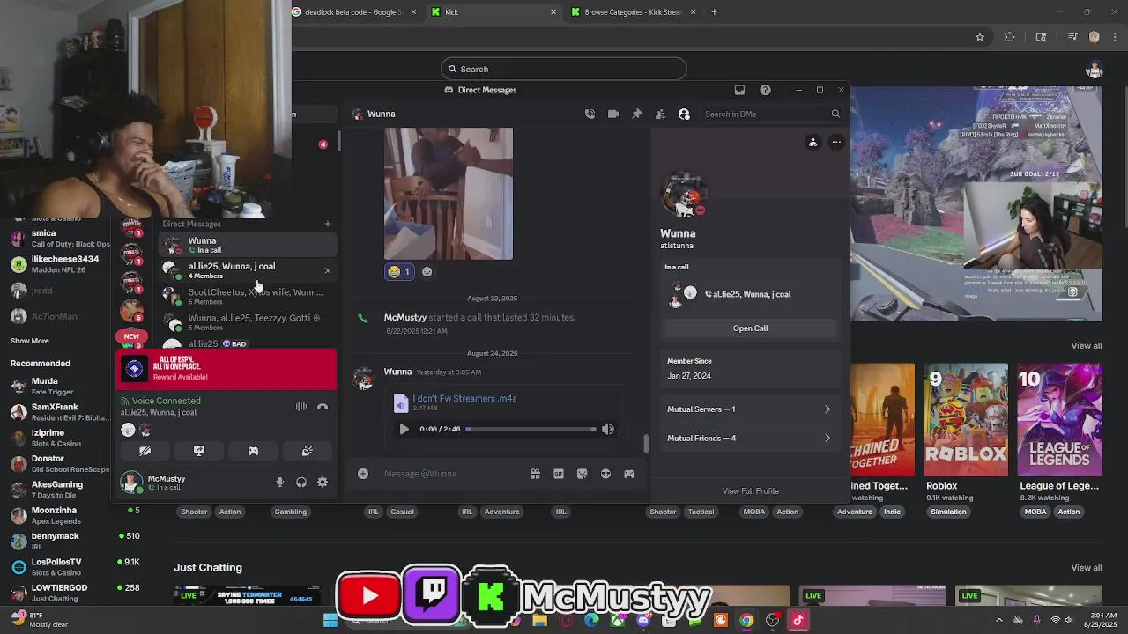
Task: Toggle camera in voice panel
Action: coord(145,451)
